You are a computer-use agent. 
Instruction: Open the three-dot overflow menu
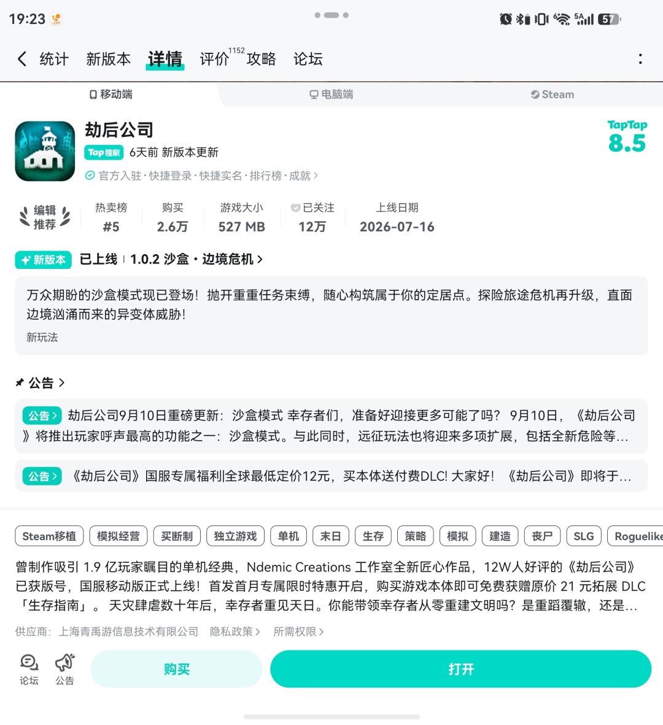(x=640, y=59)
